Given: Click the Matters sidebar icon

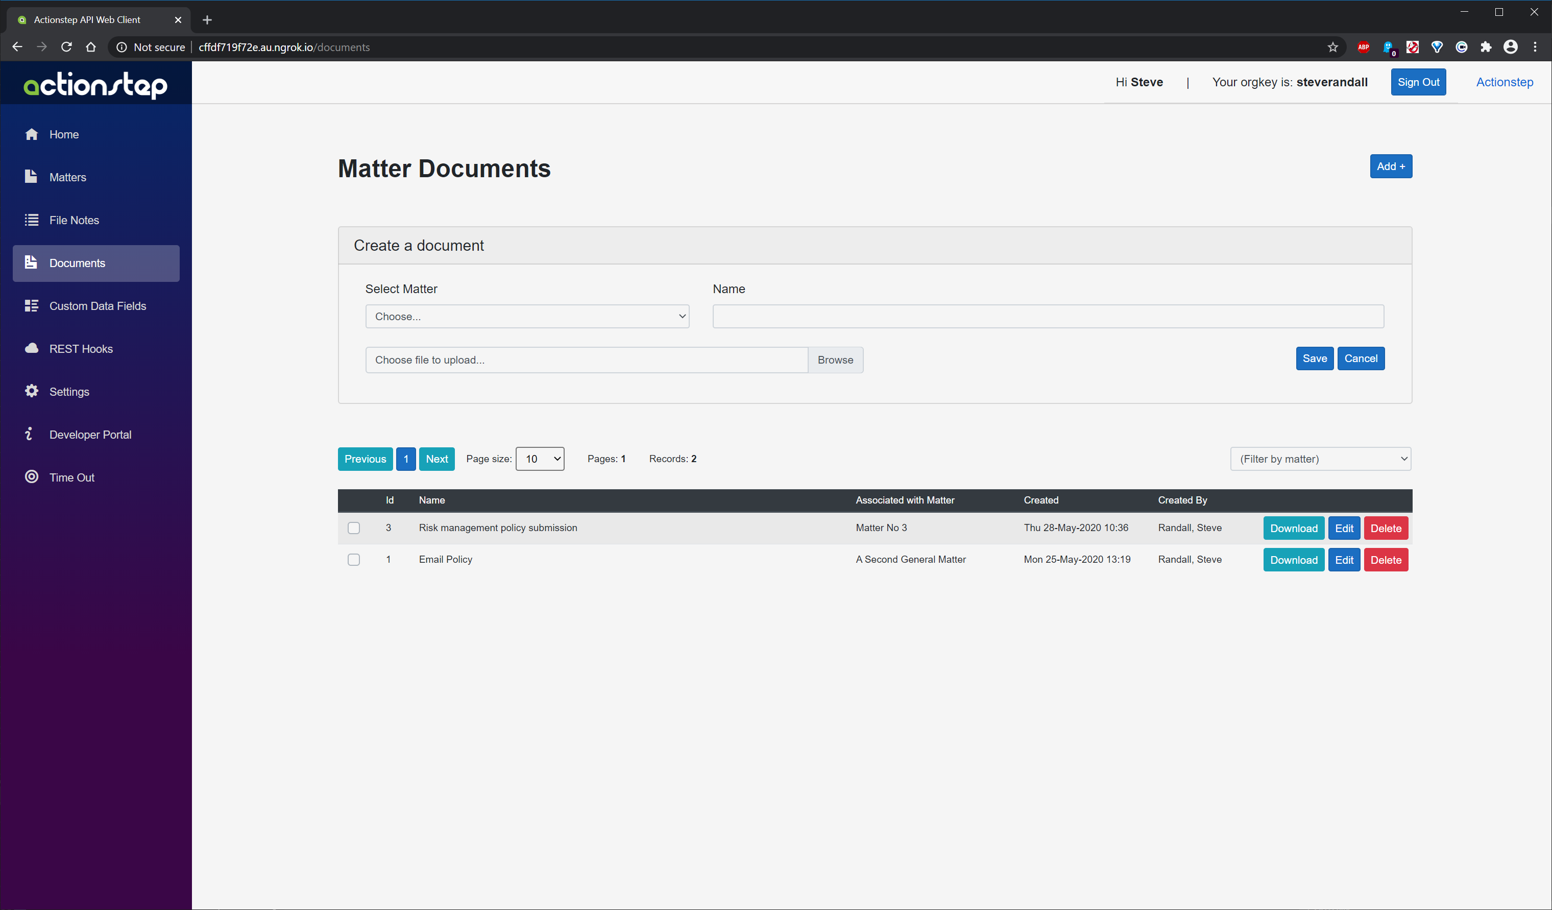Looking at the screenshot, I should [30, 177].
